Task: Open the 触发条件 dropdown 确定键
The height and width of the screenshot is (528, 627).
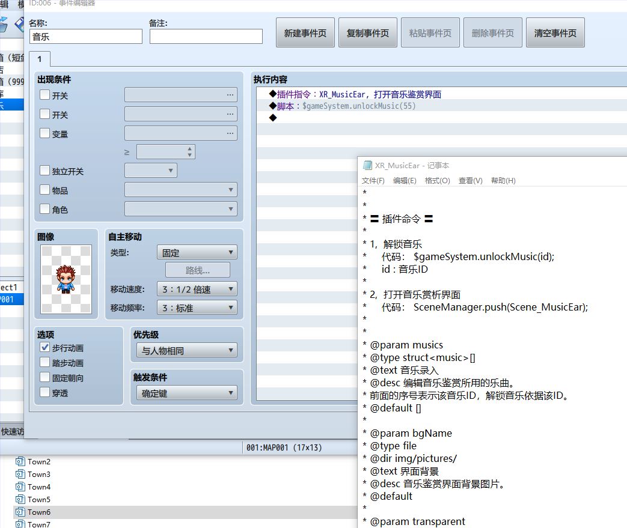Action: (x=187, y=393)
